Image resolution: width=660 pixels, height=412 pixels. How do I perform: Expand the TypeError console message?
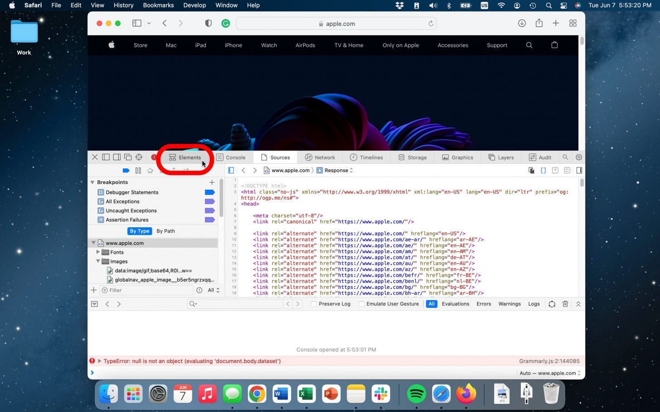[99, 361]
